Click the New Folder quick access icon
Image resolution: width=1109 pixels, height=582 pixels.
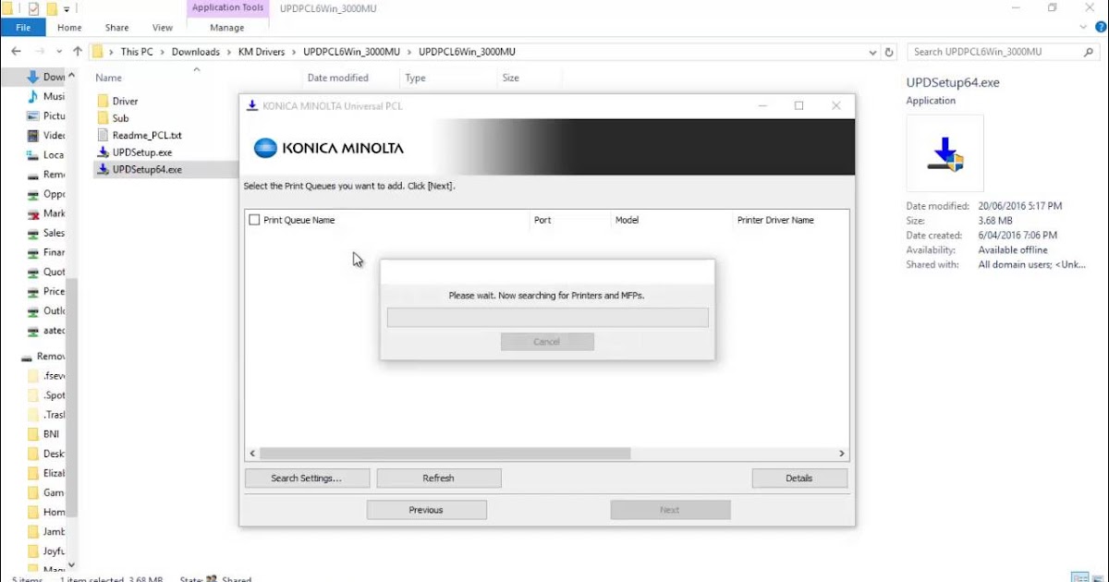(x=51, y=8)
